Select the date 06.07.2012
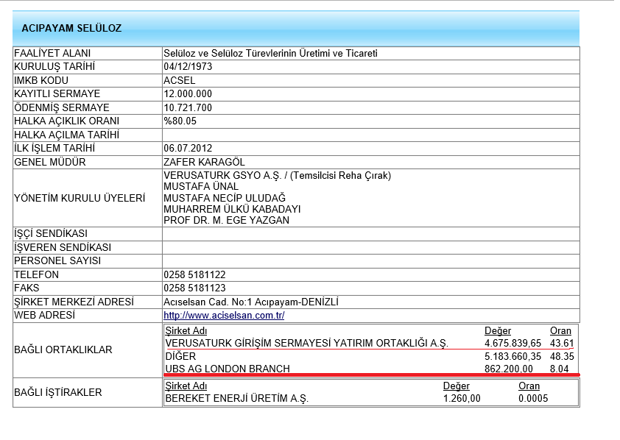 [x=188, y=149]
